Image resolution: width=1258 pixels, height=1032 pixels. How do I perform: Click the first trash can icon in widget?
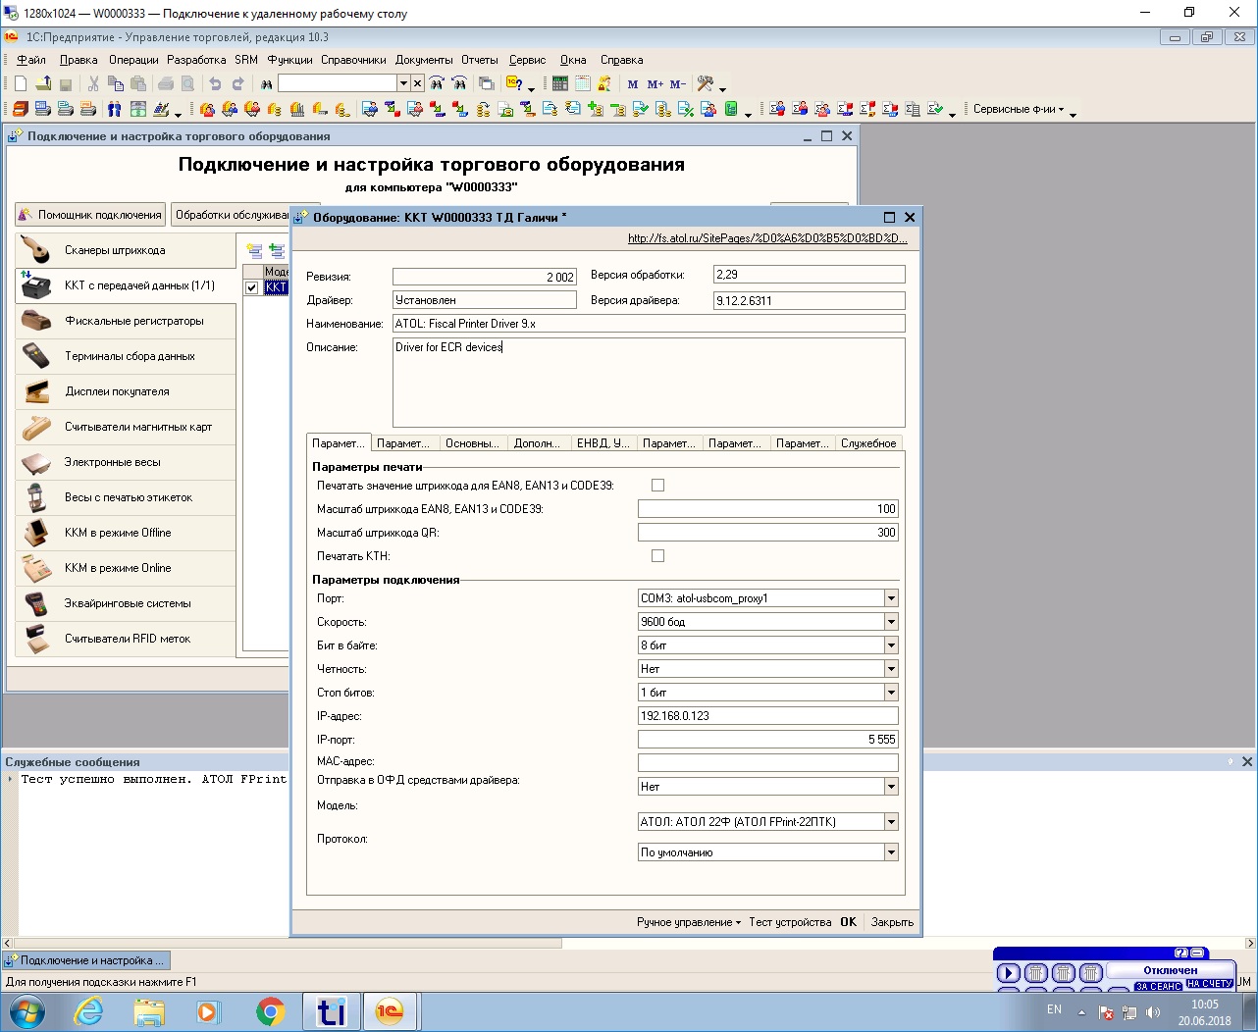pos(1035,973)
